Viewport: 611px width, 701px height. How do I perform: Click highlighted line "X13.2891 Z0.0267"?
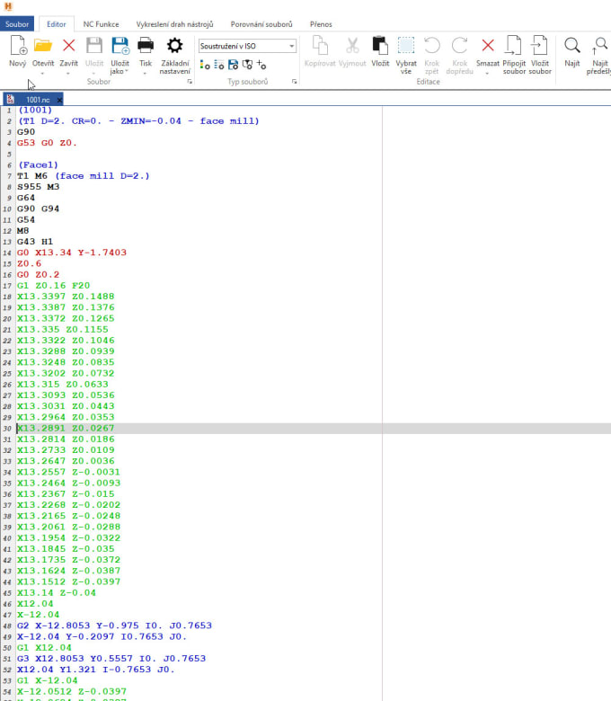click(x=66, y=429)
